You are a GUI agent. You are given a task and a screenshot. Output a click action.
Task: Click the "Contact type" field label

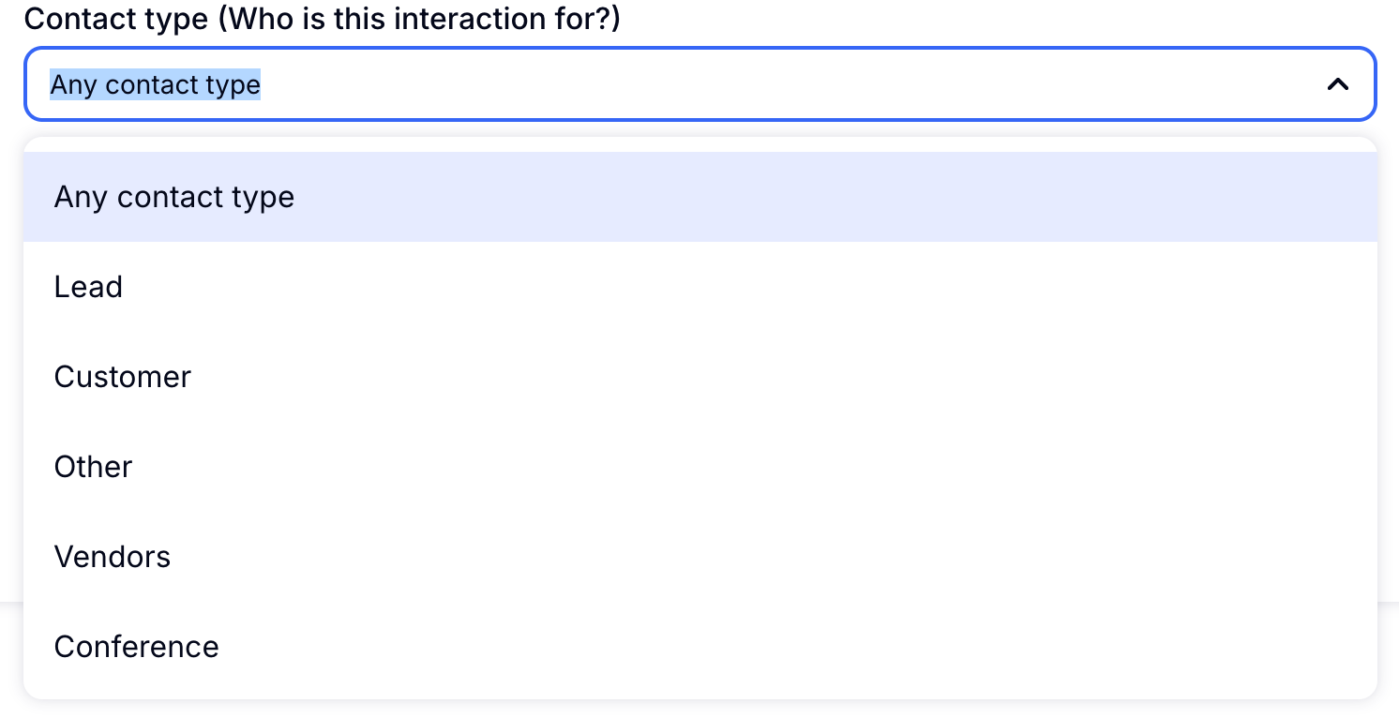[116, 19]
